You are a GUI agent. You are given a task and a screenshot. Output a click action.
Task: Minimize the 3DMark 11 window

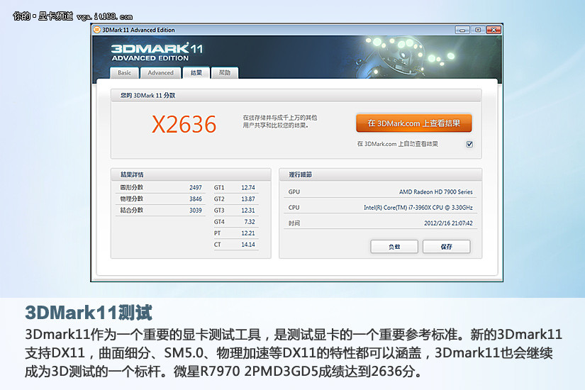(462, 30)
